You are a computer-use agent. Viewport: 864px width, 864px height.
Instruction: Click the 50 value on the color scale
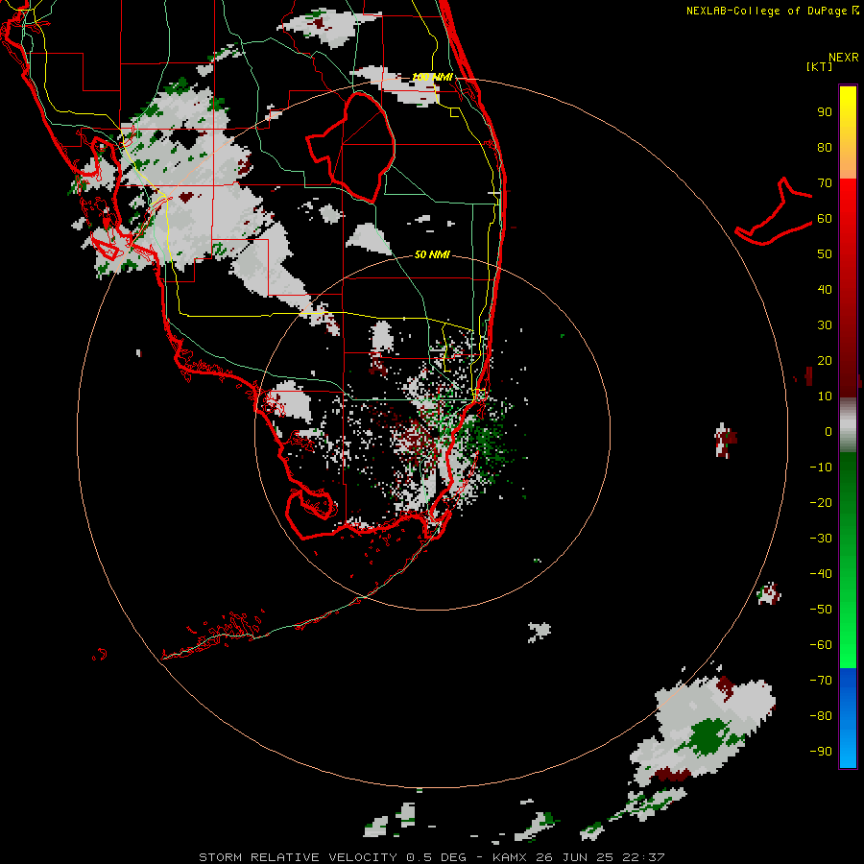[x=825, y=254]
